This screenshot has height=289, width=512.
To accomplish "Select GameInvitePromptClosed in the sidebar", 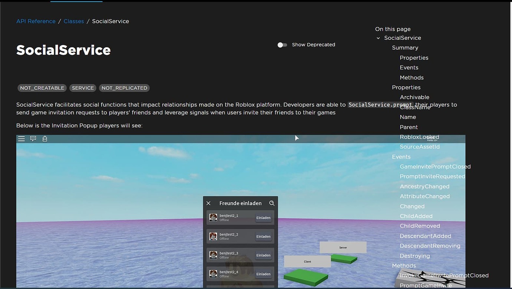I will (435, 166).
